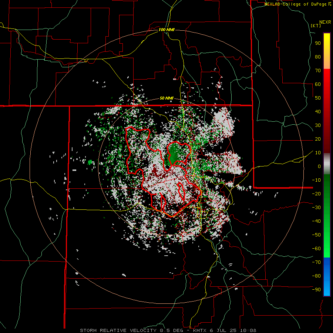Select the "6 JUL 25" date text

223,330
